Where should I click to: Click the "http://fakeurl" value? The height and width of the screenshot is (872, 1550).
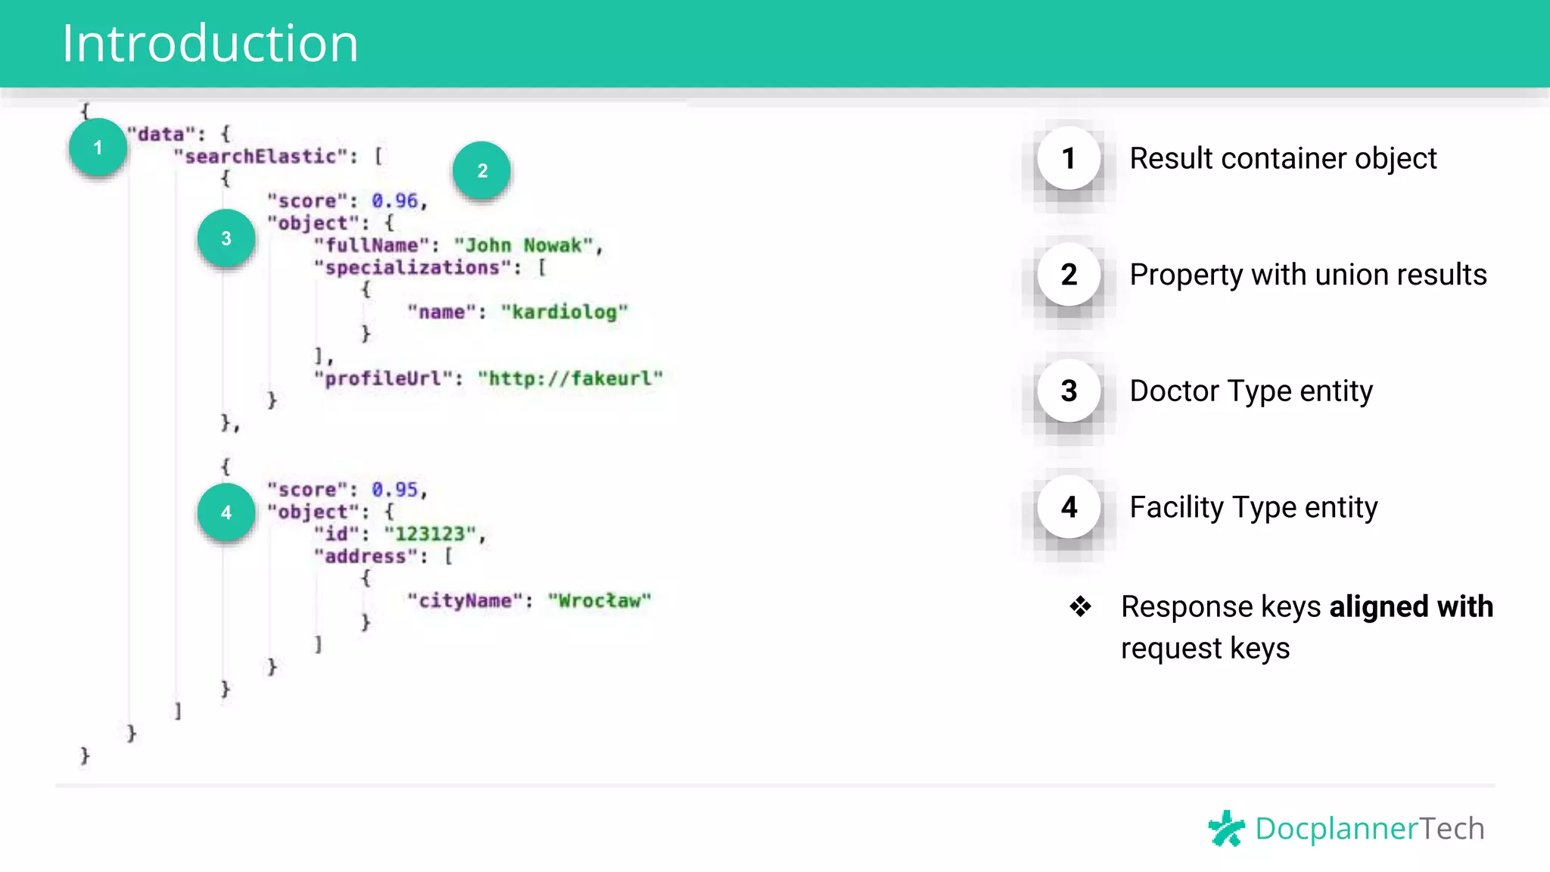tap(570, 378)
